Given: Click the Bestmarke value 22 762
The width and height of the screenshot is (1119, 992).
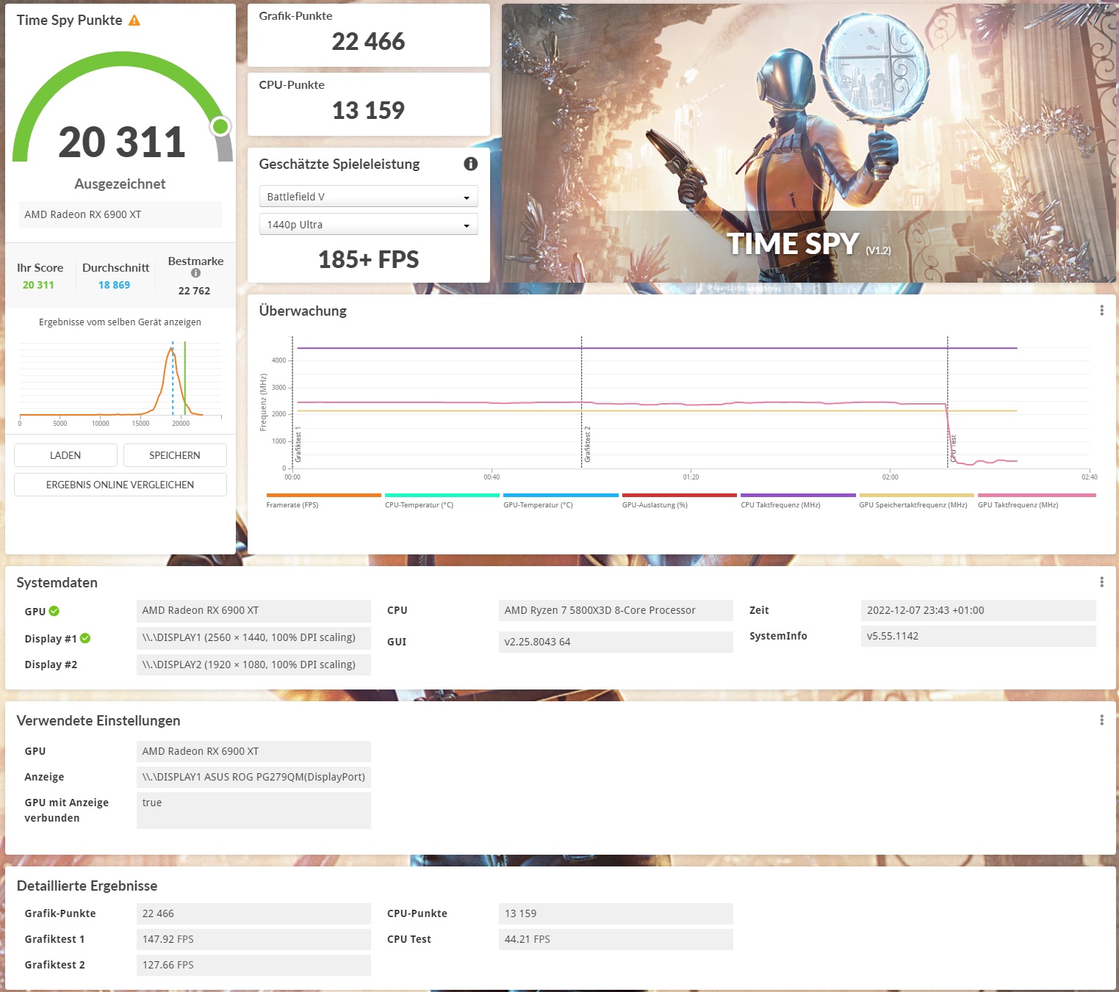Looking at the screenshot, I should pyautogui.click(x=194, y=291).
